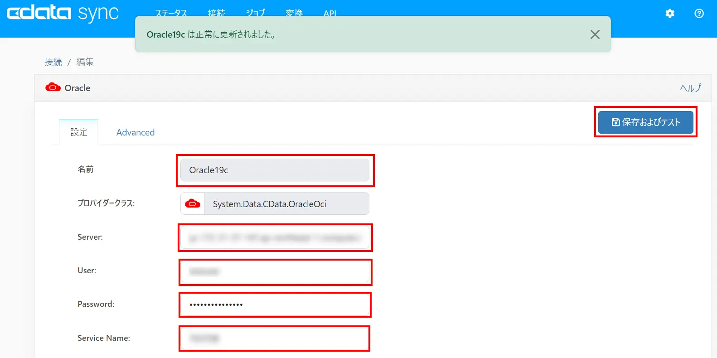Viewport: 717px width, 358px height.
Task: Open the 変換 menu item
Action: [x=294, y=13]
